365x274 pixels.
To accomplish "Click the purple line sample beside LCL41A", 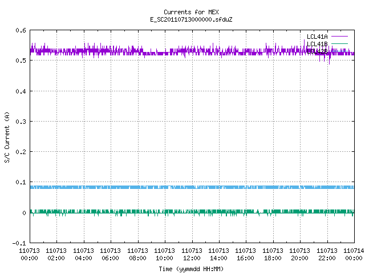I will click(x=339, y=37).
